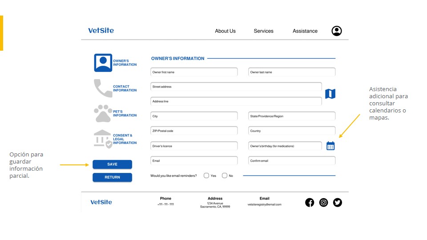Image resolution: width=427 pixels, height=240 pixels.
Task: Select Yes for email reminders
Action: click(x=206, y=176)
